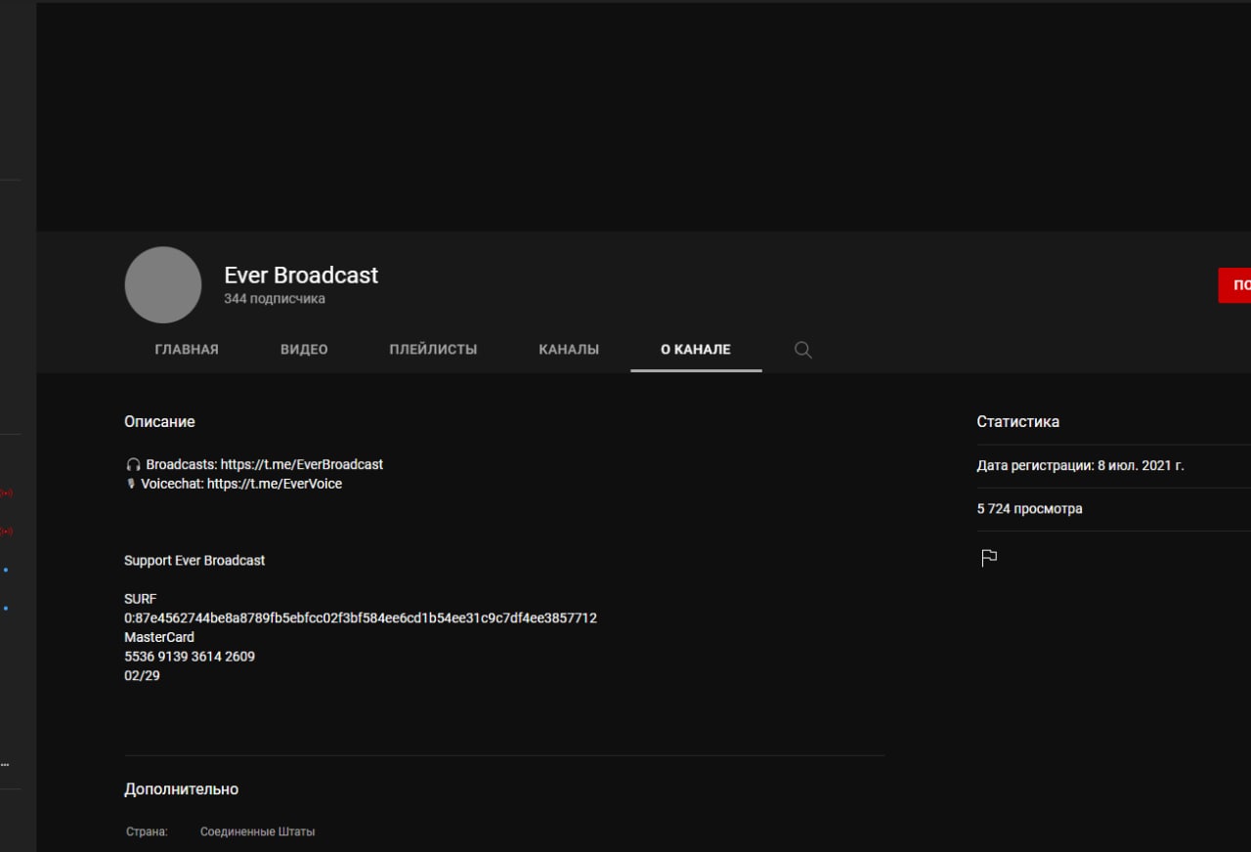Click the report flag icon under statistics
This screenshot has height=852, width=1251.
click(x=989, y=558)
